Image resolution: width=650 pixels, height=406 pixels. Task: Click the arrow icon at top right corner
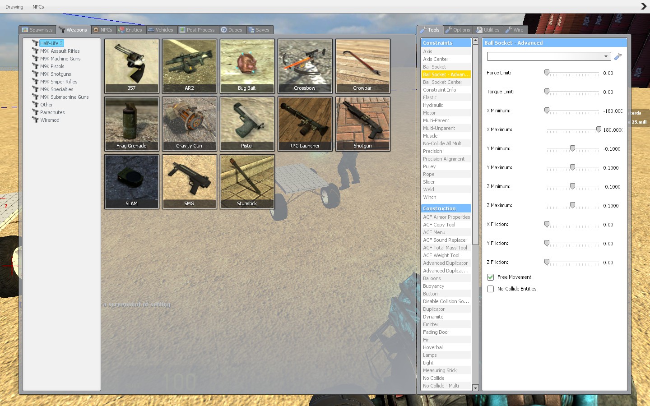(644, 6)
